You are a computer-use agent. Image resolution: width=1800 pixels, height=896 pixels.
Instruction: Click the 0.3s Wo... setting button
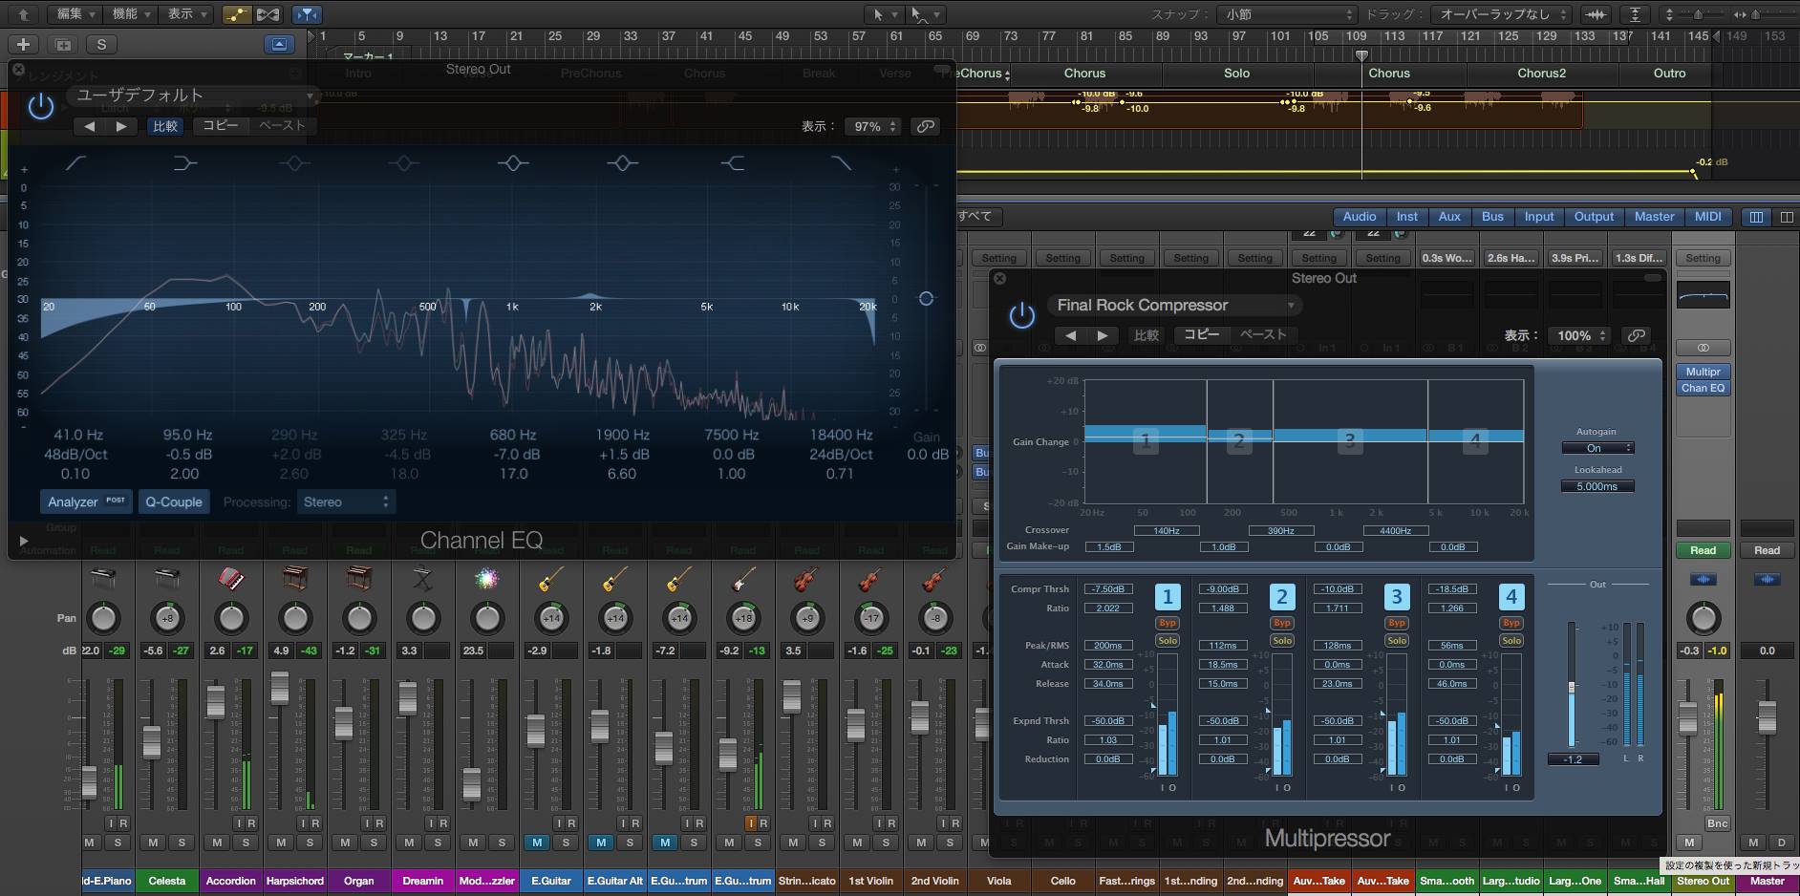pyautogui.click(x=1446, y=258)
